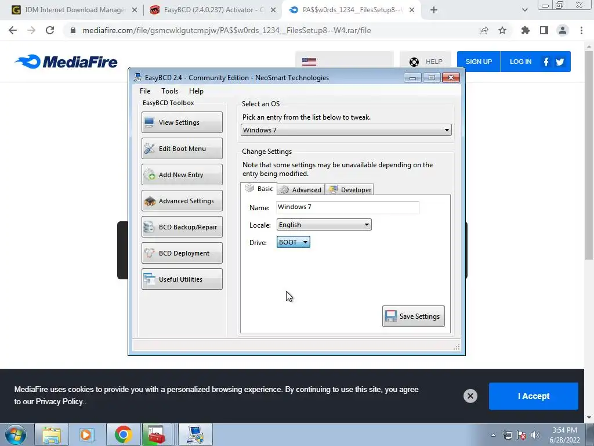This screenshot has width=594, height=446.
Task: Click the EasyBCD taskbar icon
Action: [x=195, y=434]
